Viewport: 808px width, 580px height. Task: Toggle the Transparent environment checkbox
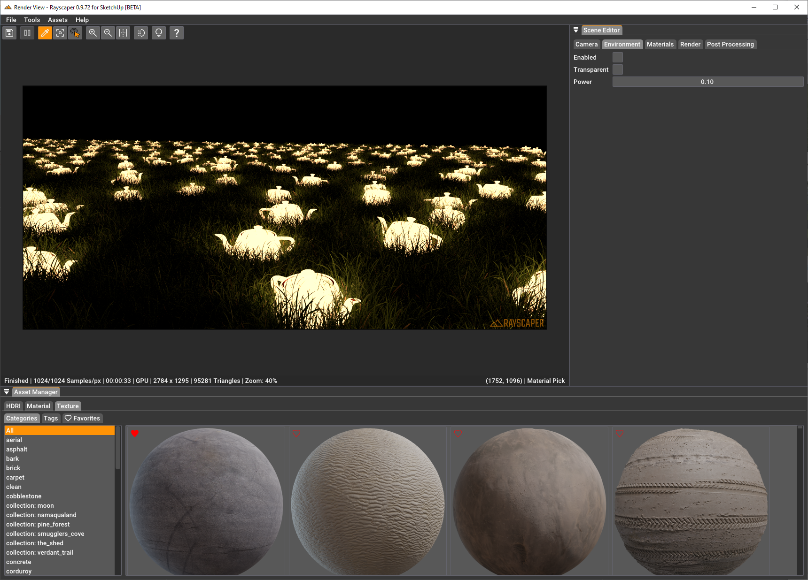[618, 69]
